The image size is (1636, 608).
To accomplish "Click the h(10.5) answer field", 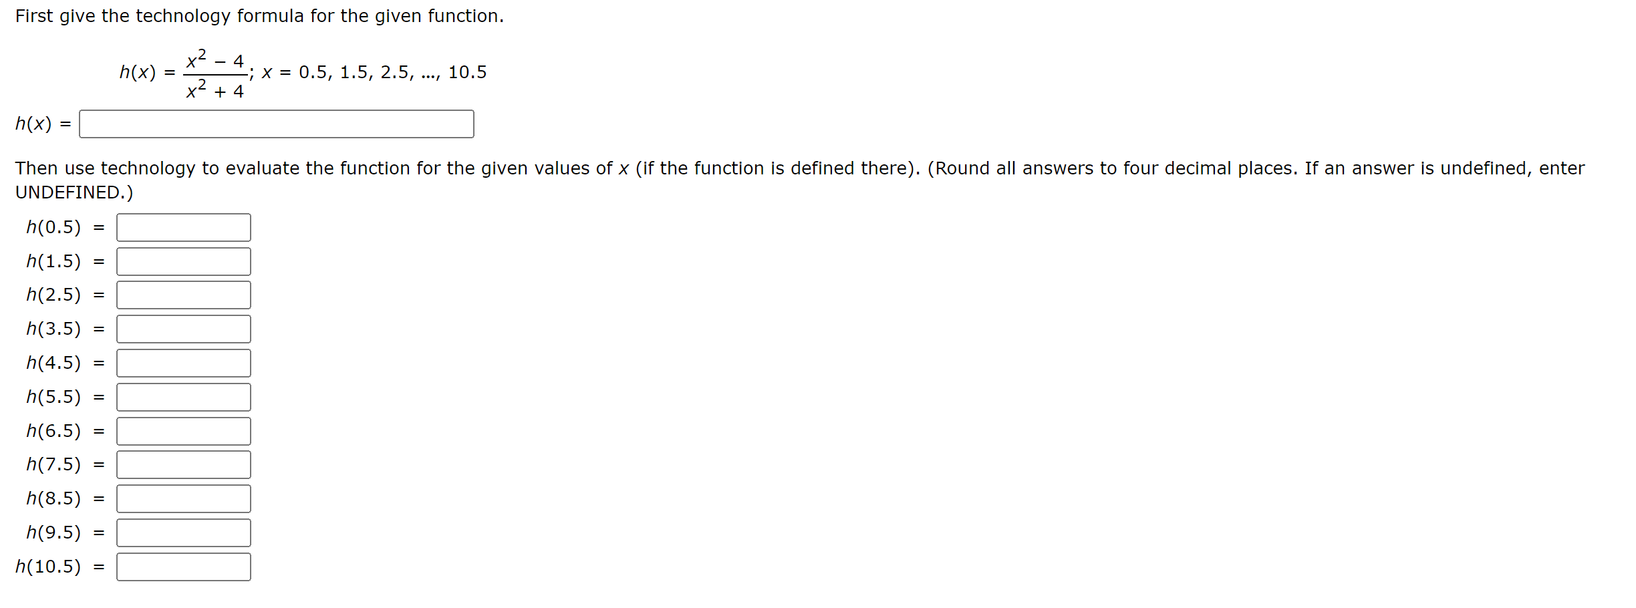I will (182, 567).
